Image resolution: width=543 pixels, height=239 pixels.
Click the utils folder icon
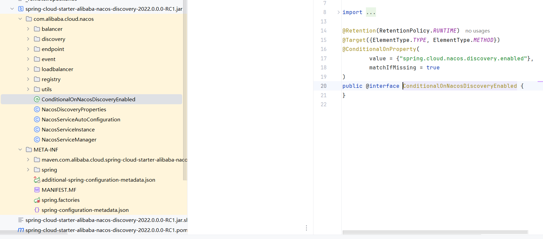37,89
